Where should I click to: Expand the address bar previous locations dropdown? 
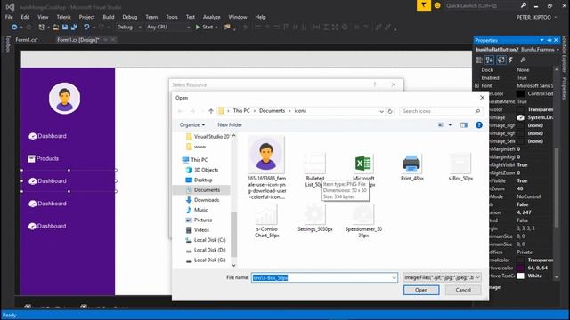pos(381,111)
